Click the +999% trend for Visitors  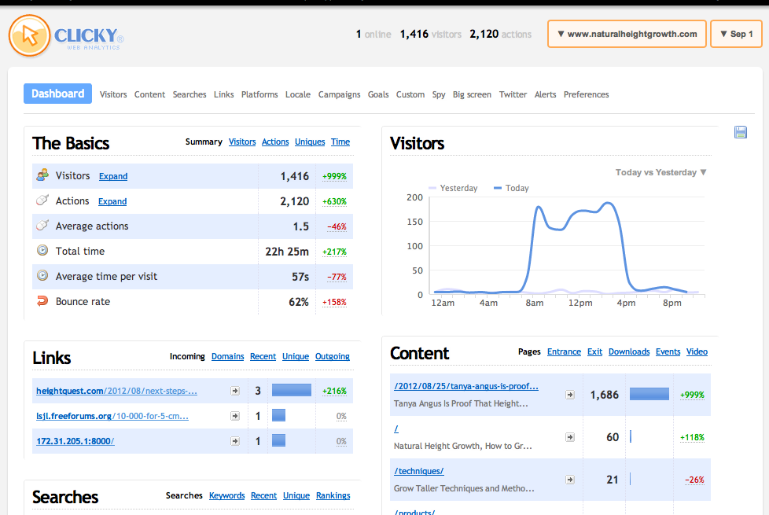click(334, 176)
